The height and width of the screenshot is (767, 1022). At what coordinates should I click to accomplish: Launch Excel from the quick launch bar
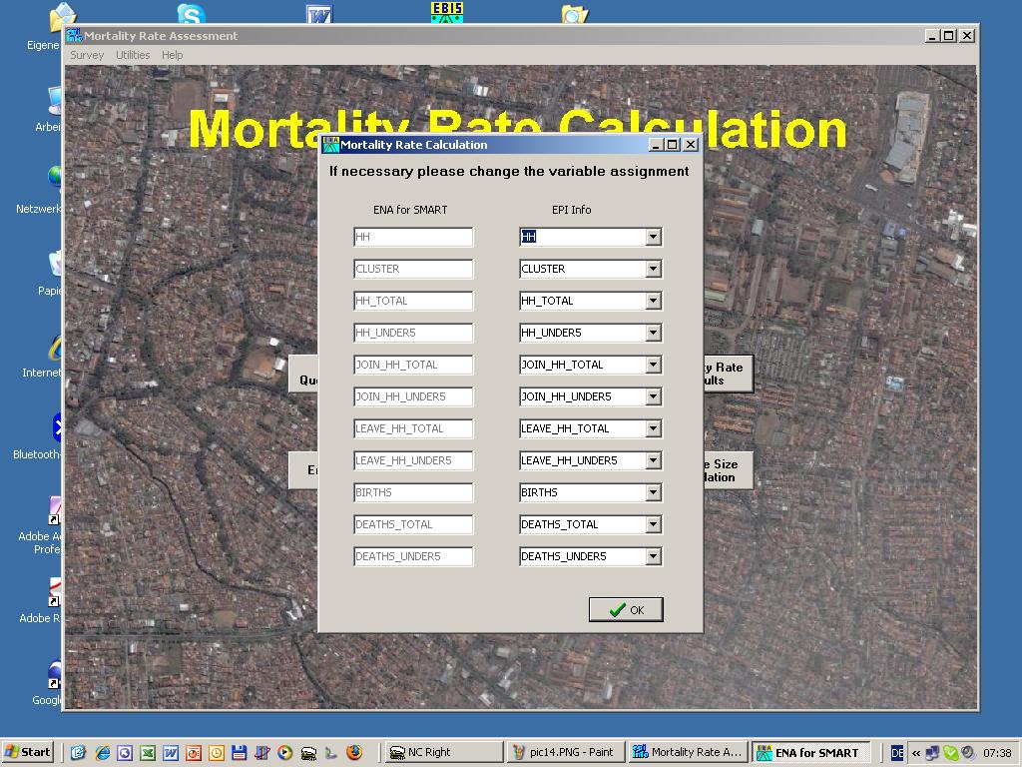[148, 753]
